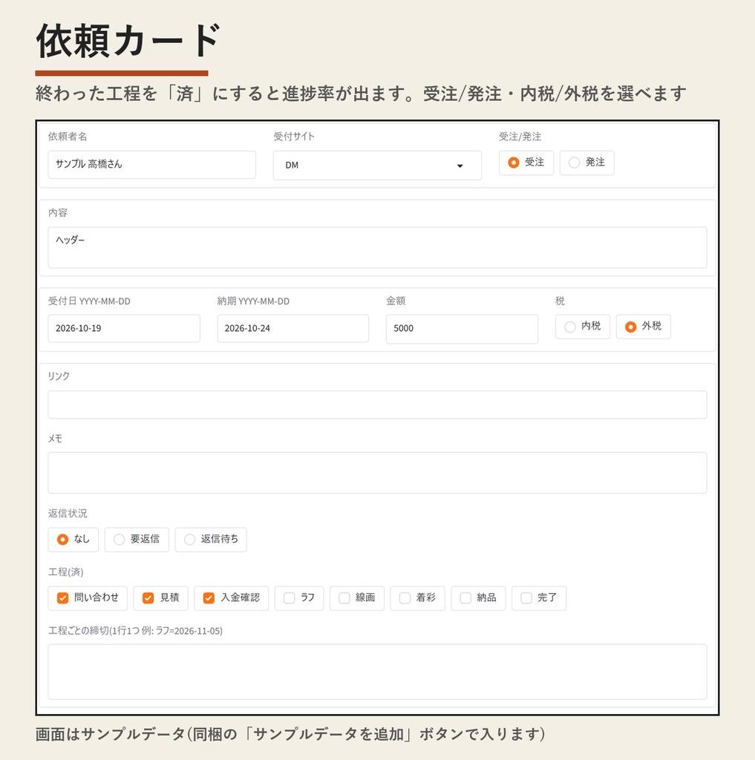The image size is (755, 760).
Task: Edit the 納期 date field
Action: coord(293,328)
